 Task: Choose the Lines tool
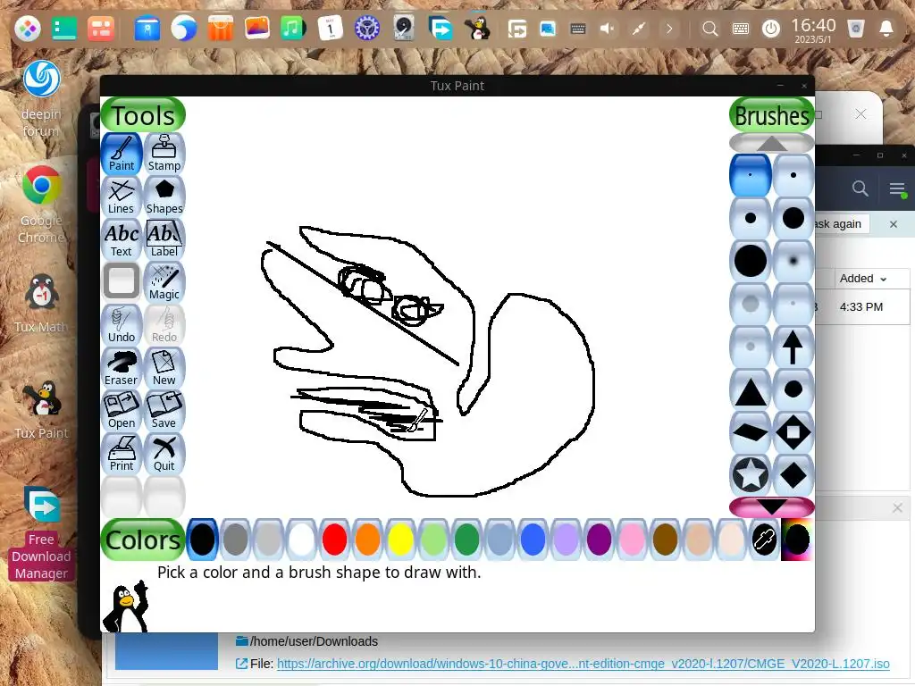pyautogui.click(x=122, y=197)
